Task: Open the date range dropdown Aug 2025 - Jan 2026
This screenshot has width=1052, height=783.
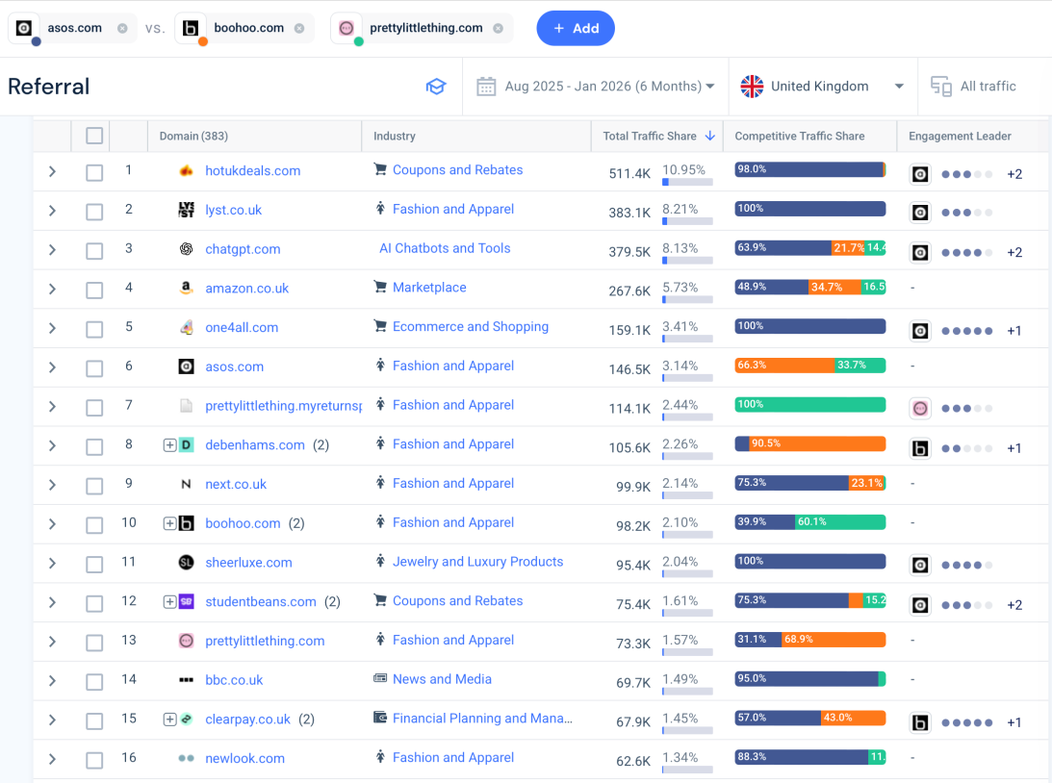Action: click(609, 87)
